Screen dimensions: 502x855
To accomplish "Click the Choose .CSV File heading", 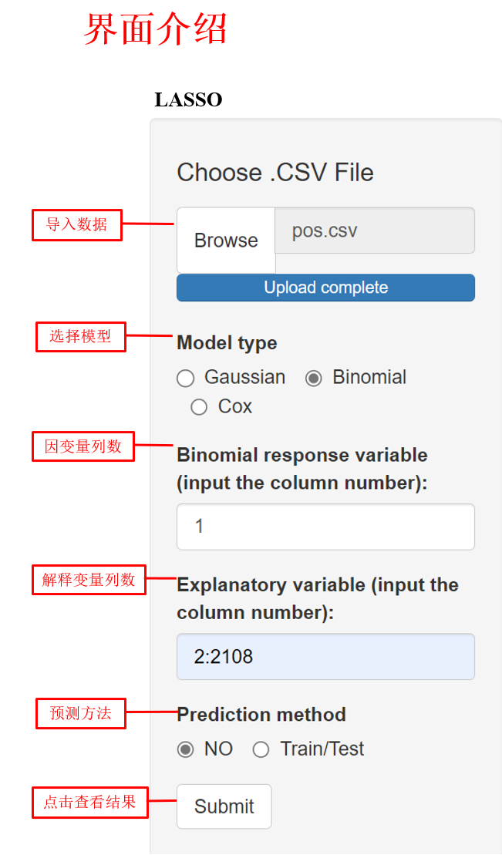I will point(275,172).
